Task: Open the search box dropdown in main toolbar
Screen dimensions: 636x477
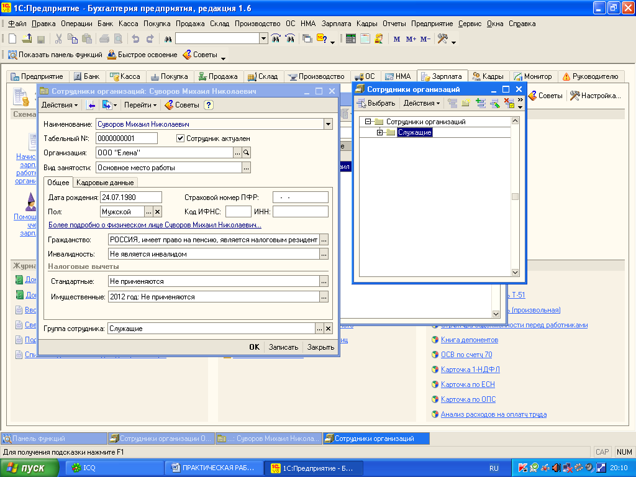Action: click(263, 39)
